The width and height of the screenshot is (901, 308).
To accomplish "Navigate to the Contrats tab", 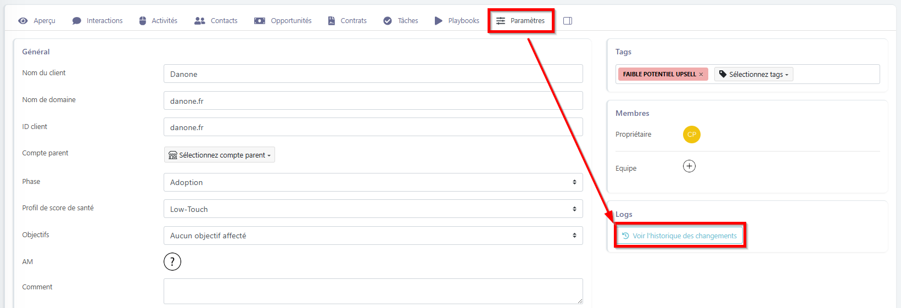I will (348, 21).
